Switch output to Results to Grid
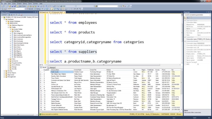Screen dimensions: 212x119 (x=63, y=9)
